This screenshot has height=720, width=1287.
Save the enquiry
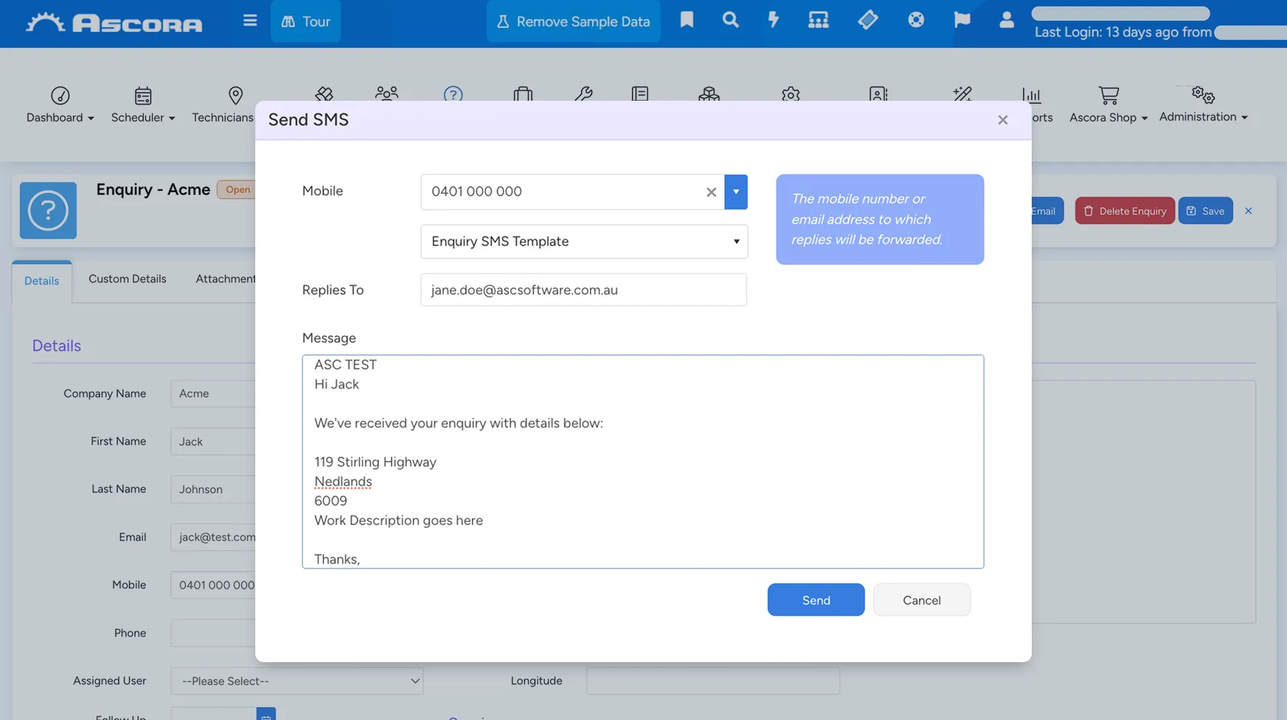(x=1205, y=211)
